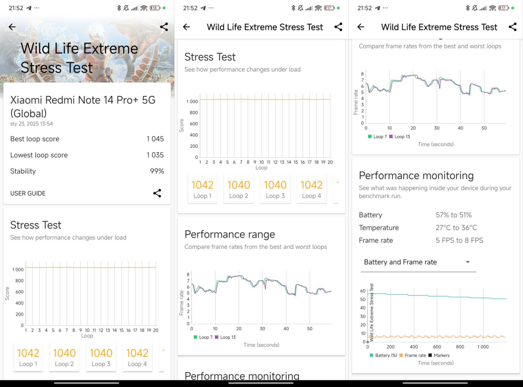Tap the share icon beside the middle screen title

338,27
